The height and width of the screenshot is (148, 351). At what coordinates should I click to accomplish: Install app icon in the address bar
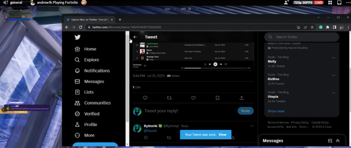coord(298,27)
